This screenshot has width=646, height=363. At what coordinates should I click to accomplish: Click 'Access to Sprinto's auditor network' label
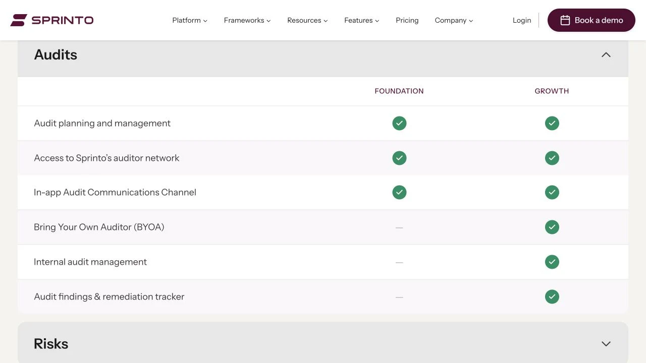pyautogui.click(x=106, y=158)
